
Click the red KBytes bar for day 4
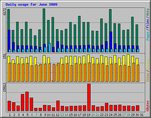tap(22, 103)
